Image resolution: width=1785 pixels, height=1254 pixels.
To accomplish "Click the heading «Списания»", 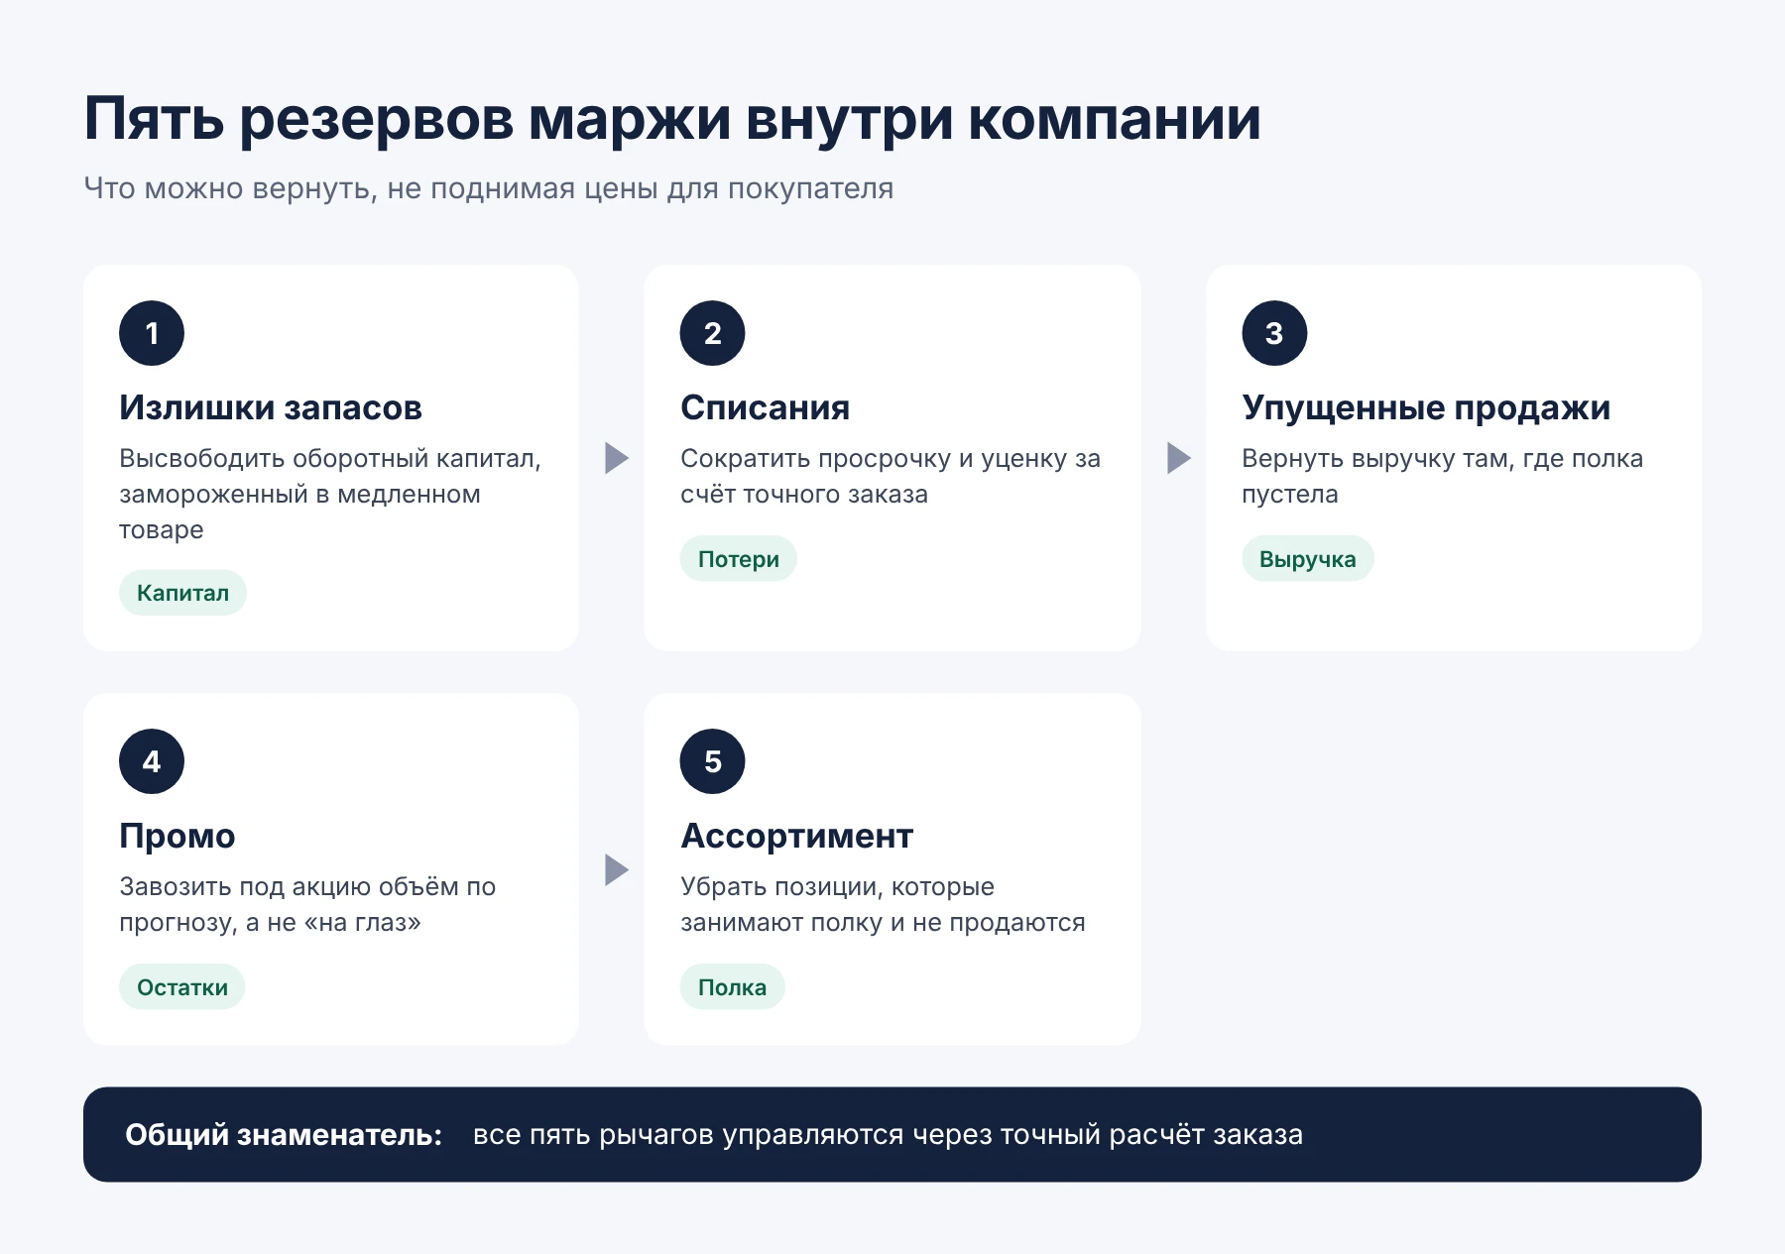I will pos(765,407).
